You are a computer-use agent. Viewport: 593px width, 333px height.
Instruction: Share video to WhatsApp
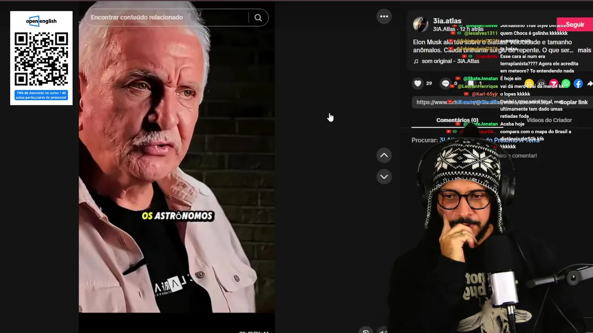[566, 84]
